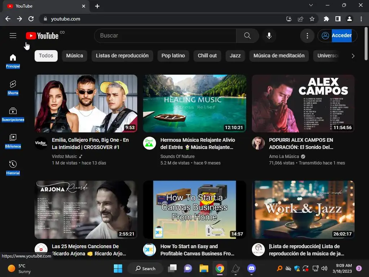This screenshot has width=369, height=277.
Task: Open Biblioteca in the sidebar
Action: (13, 141)
